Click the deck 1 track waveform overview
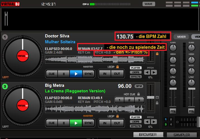The height and width of the screenshot is (139, 200). click(95, 59)
